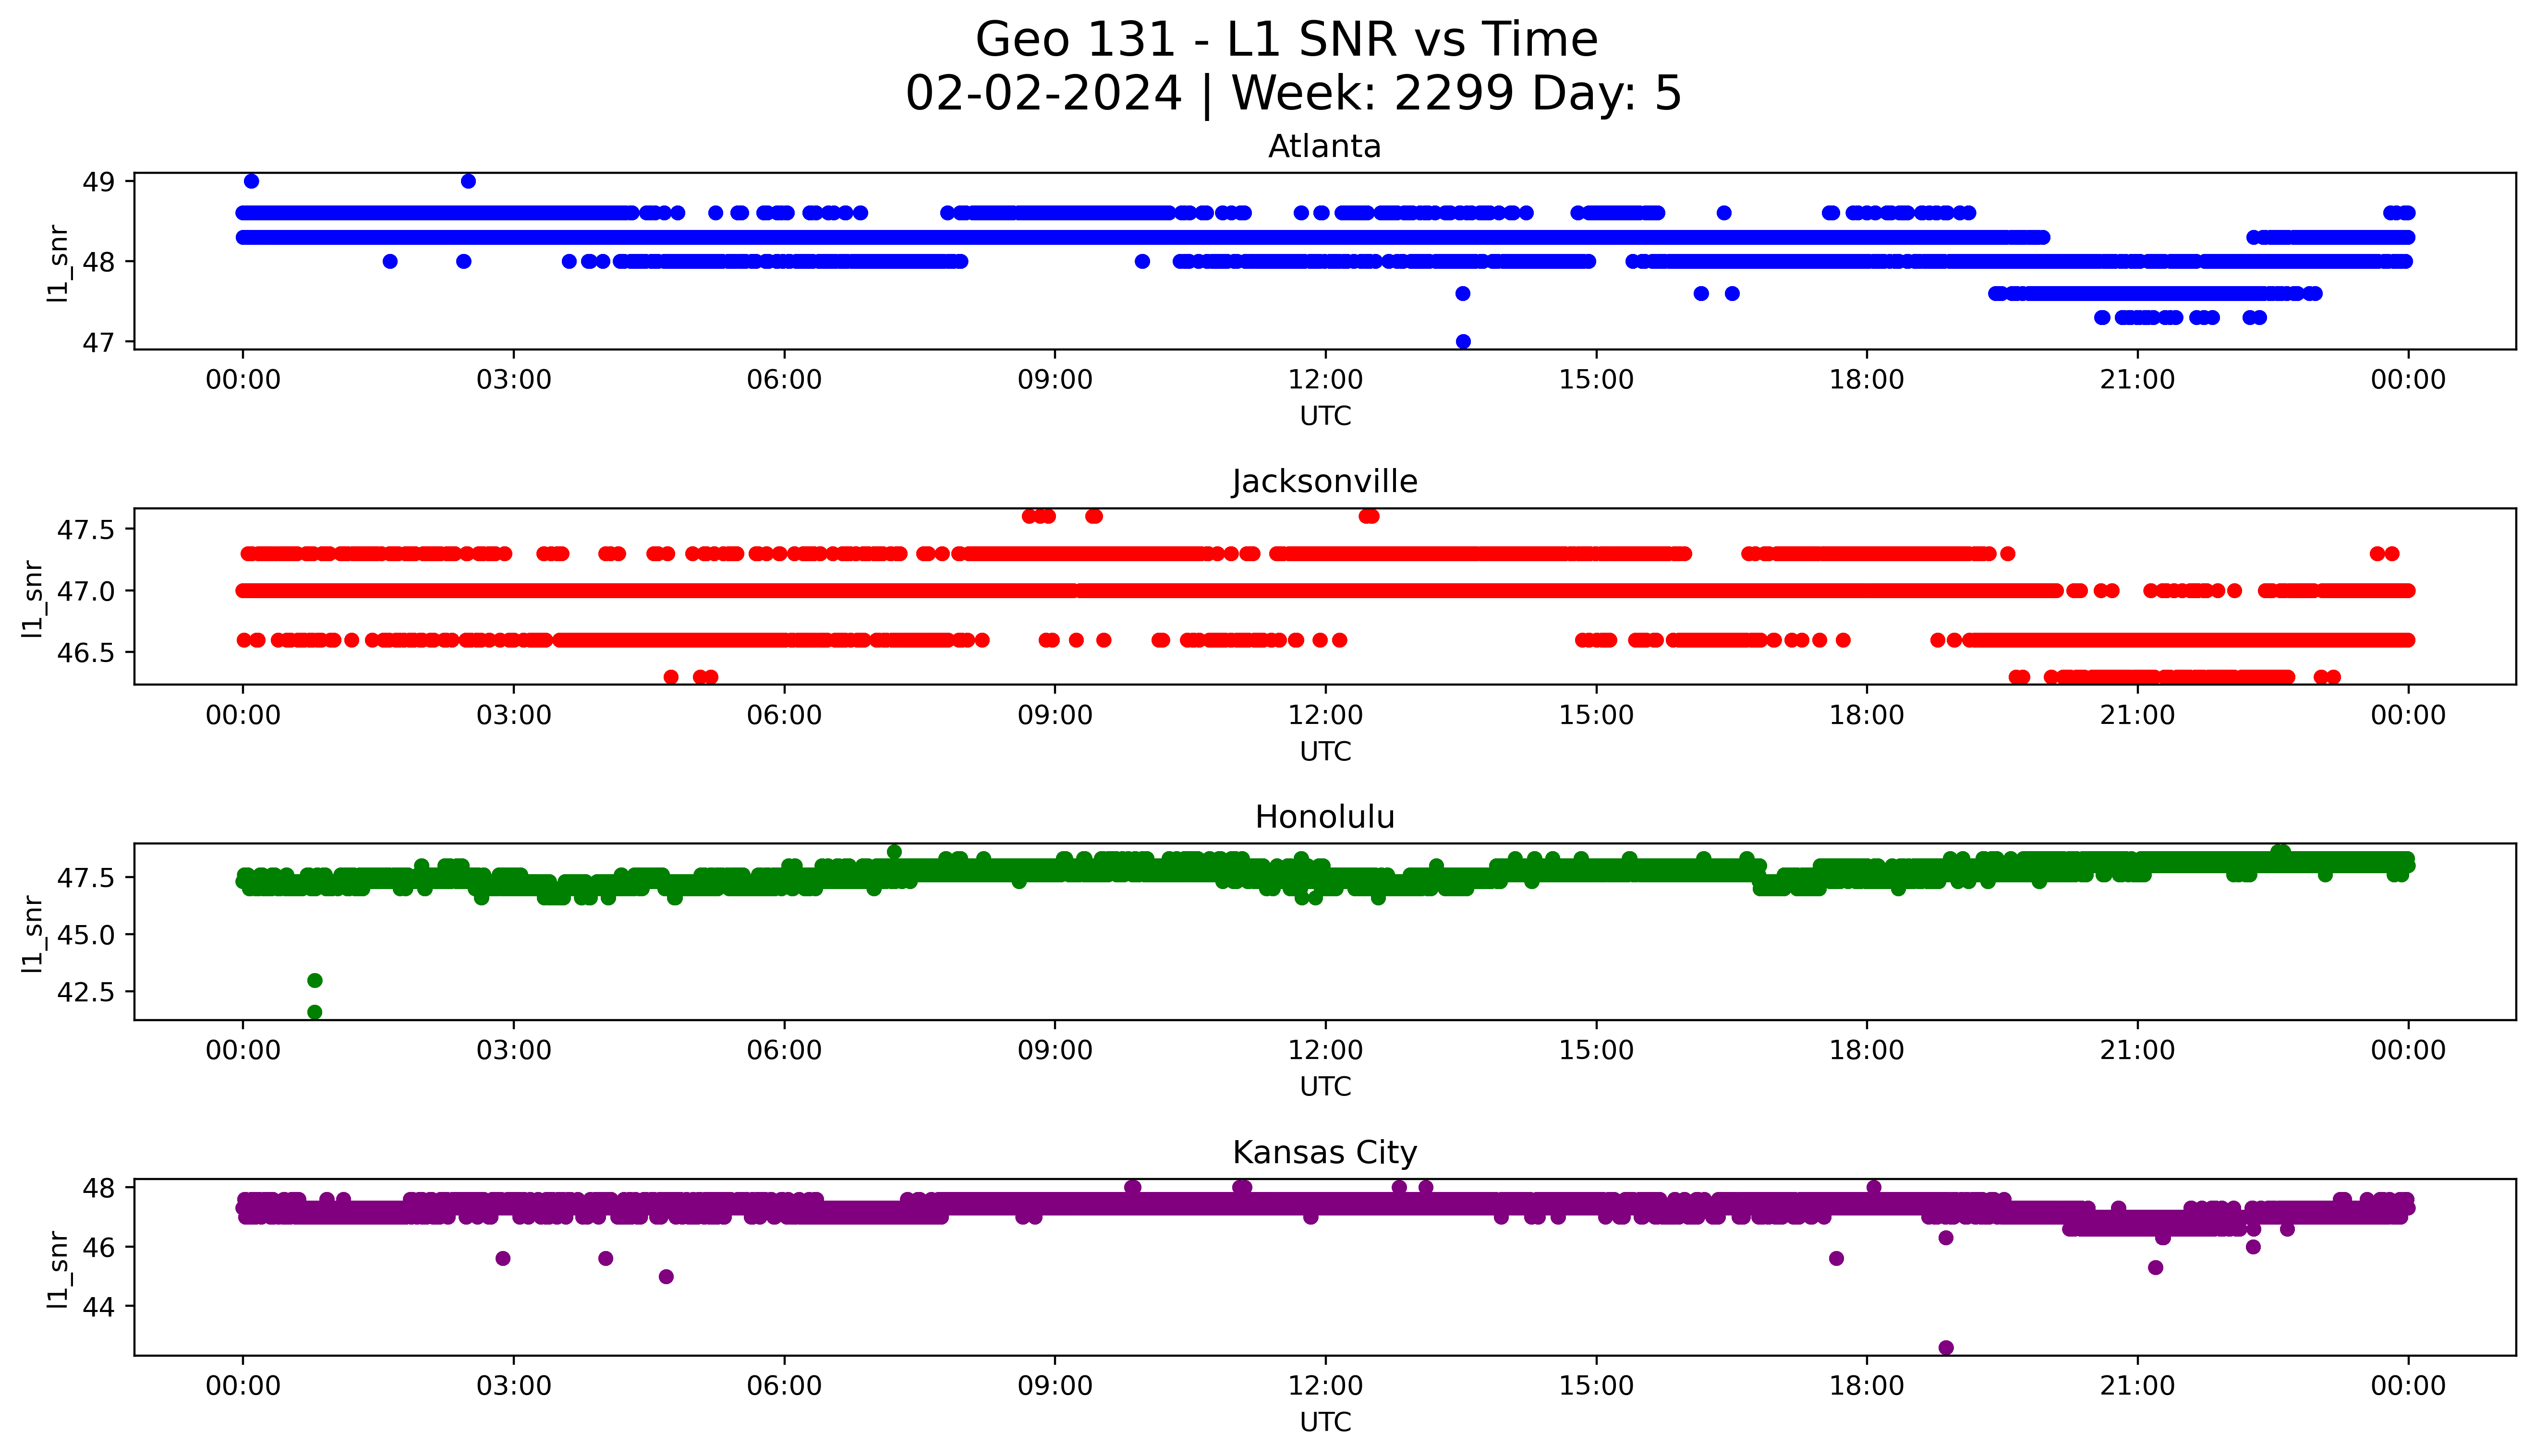
Task: Click the lowest Kansas City outlier point below 44
Action: click(1946, 1348)
